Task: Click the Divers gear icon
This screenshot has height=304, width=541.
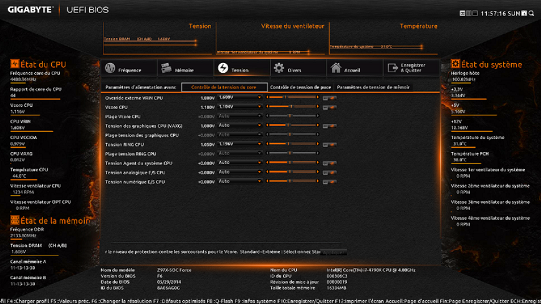Action: pos(279,68)
